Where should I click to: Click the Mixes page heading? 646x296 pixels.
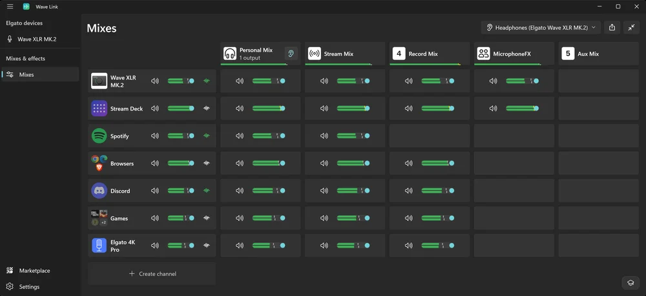[101, 28]
